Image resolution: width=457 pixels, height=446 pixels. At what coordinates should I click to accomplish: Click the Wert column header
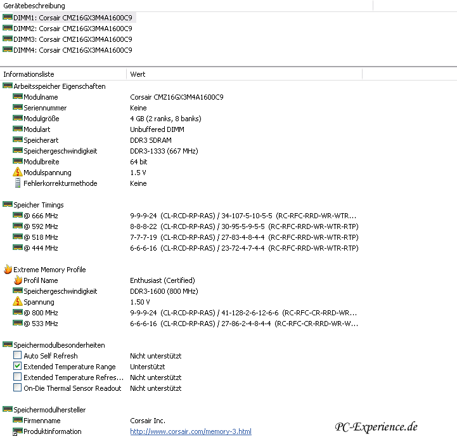point(244,74)
